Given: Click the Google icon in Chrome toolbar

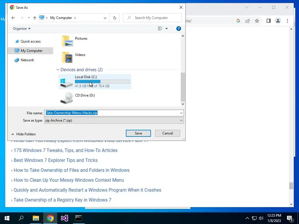Looking at the screenshot, I should click(x=238, y=21).
